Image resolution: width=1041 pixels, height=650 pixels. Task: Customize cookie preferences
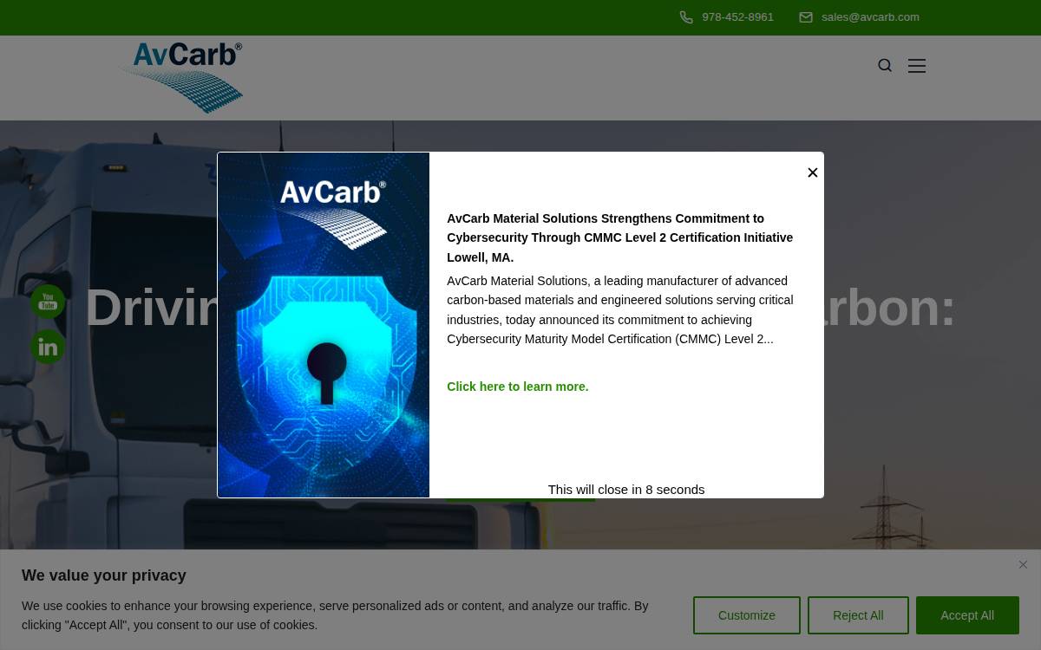coord(747,615)
